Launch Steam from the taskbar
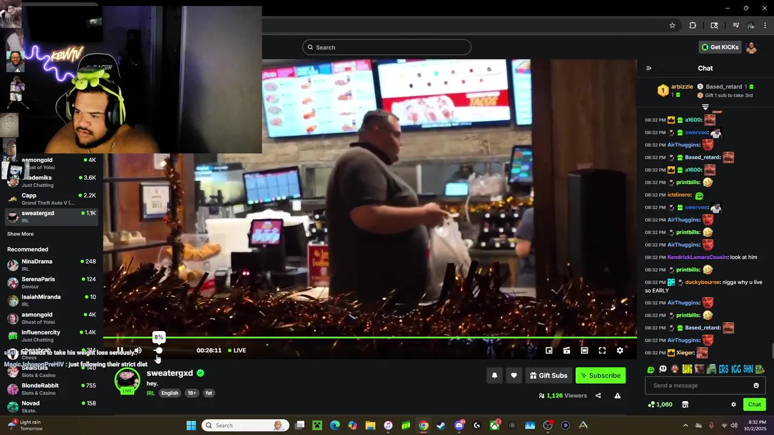This screenshot has height=435, width=774. (441, 425)
